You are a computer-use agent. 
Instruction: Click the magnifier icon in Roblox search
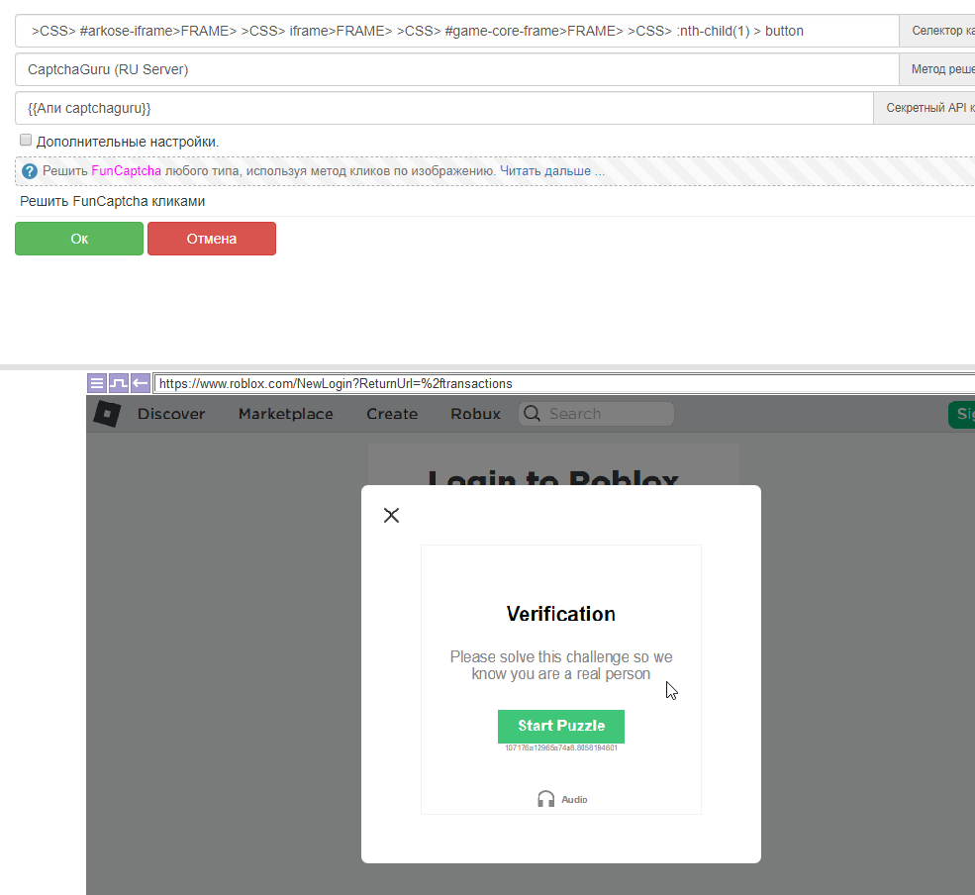click(533, 414)
